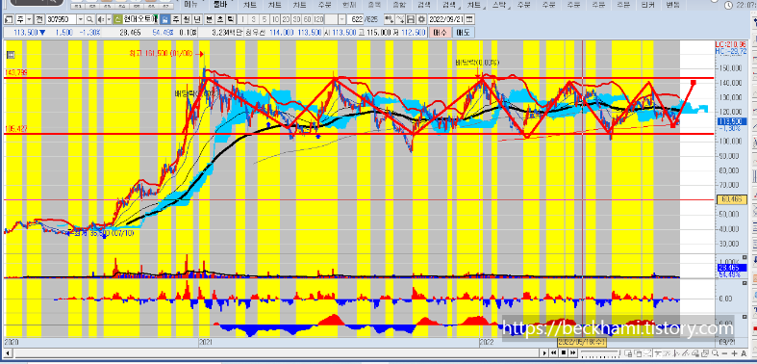Click the play button in playback controls
757x364 pixels.
click(544, 352)
